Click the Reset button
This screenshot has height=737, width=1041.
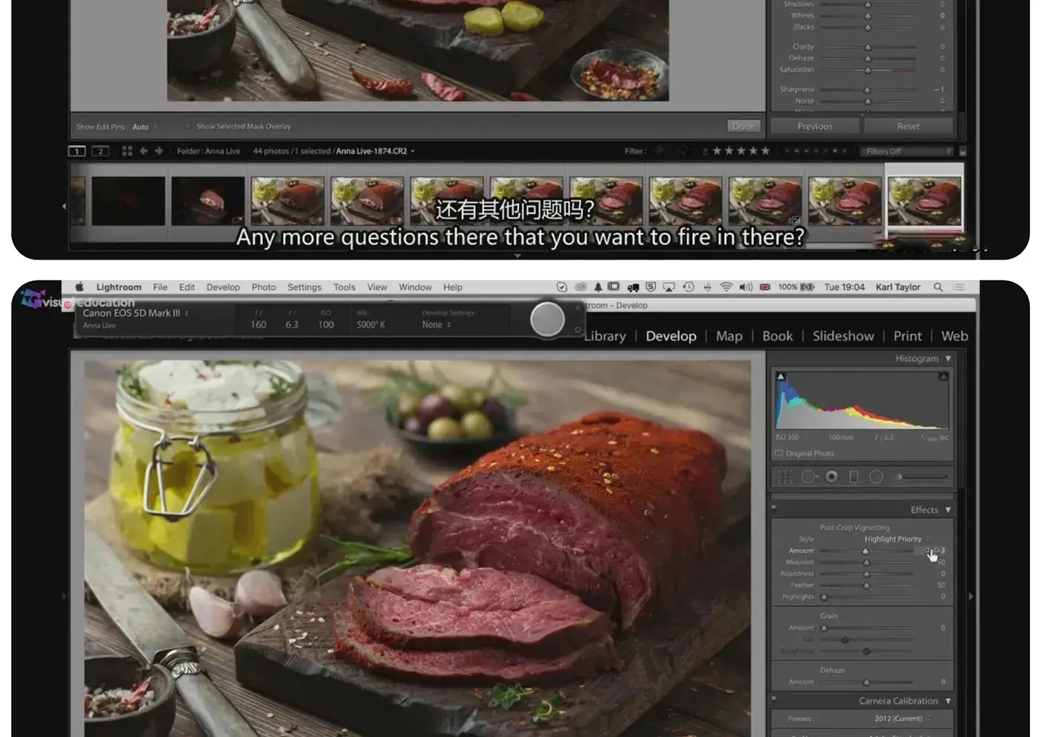pyautogui.click(x=908, y=126)
